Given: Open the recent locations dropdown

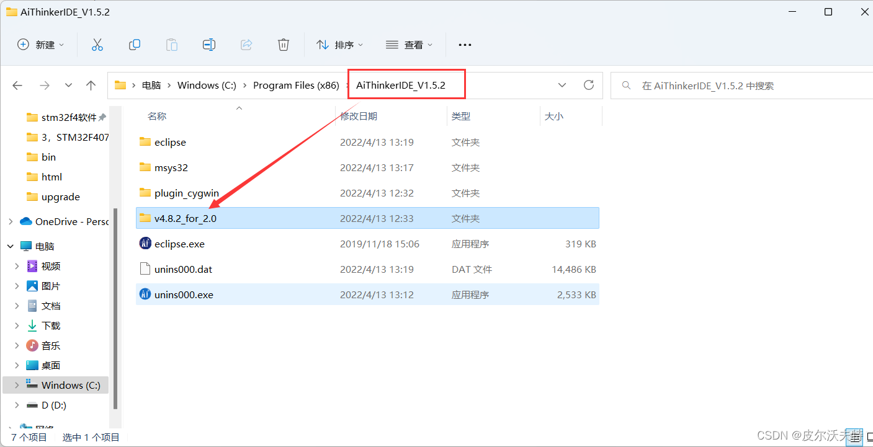Looking at the screenshot, I should 68,86.
